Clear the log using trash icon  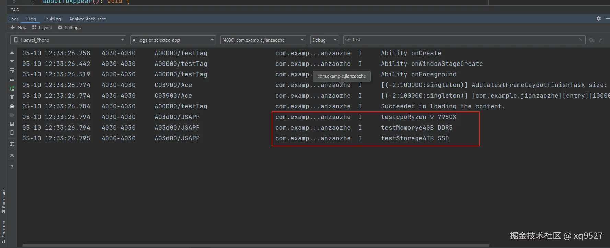(12, 97)
